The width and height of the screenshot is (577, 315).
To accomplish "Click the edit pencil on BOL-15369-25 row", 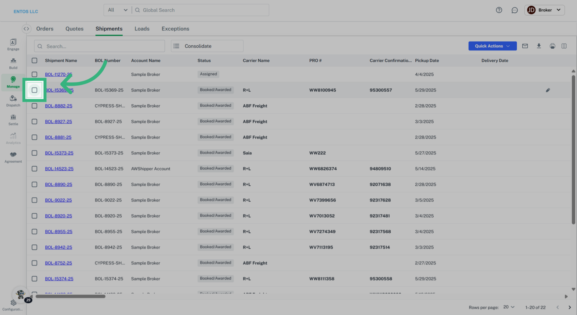I will [x=548, y=90].
